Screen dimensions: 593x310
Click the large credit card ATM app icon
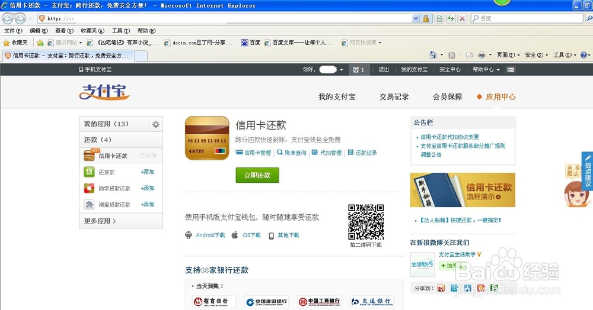(207, 138)
